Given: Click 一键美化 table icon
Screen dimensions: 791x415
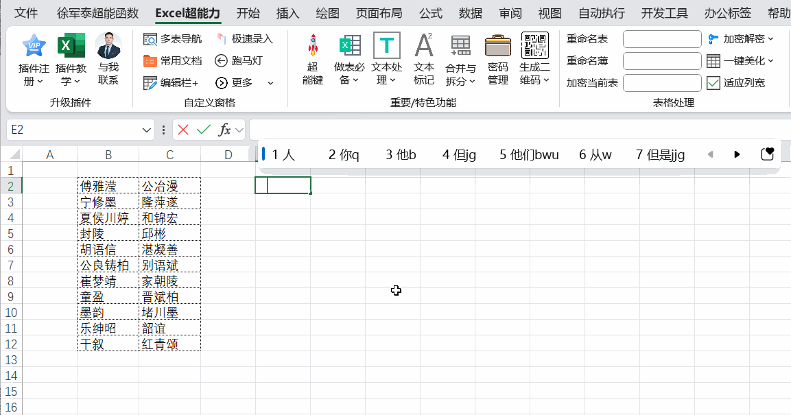Looking at the screenshot, I should (x=713, y=61).
